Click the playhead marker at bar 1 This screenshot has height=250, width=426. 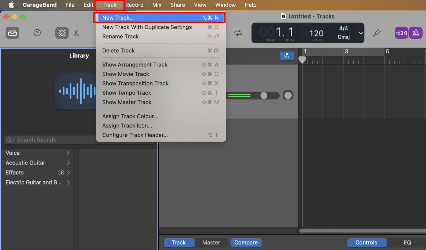[302, 60]
